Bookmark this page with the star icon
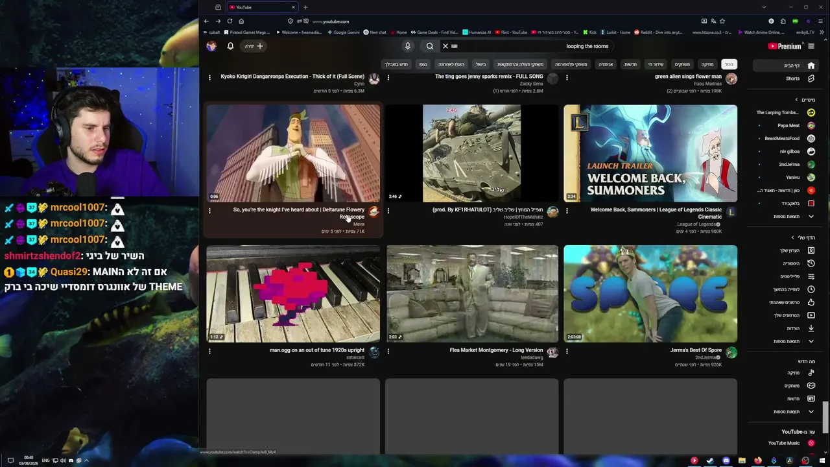830x467 pixels. (x=722, y=21)
